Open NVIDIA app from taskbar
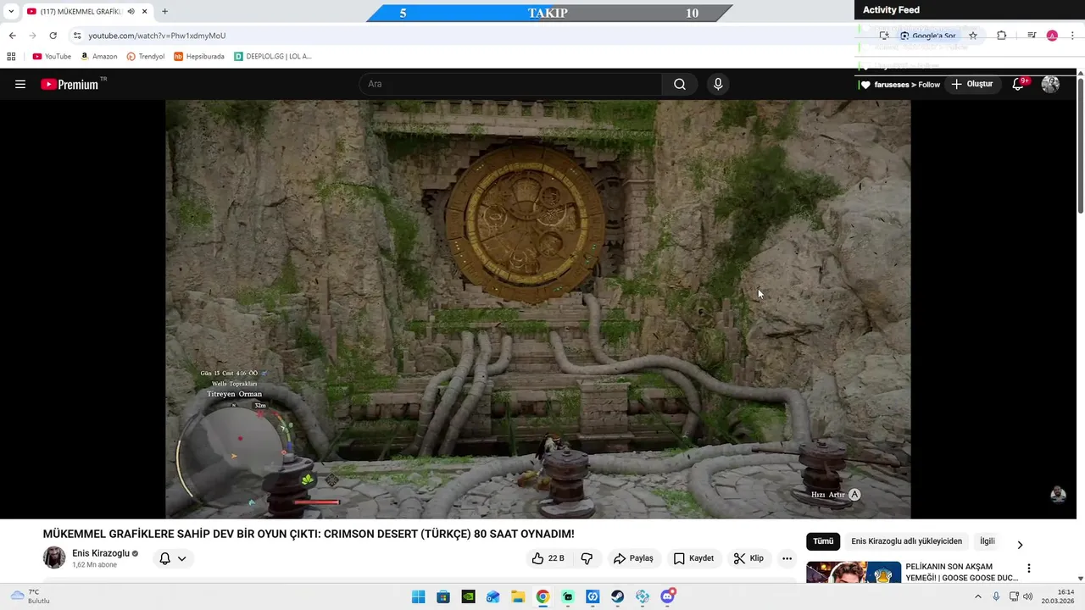The width and height of the screenshot is (1085, 610). (468, 597)
